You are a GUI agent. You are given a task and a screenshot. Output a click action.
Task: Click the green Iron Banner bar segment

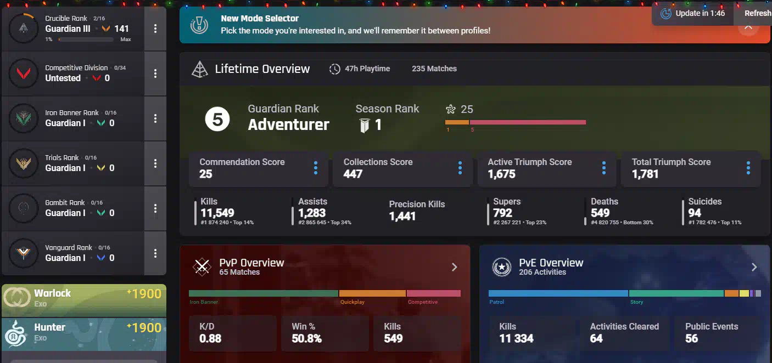(264, 293)
